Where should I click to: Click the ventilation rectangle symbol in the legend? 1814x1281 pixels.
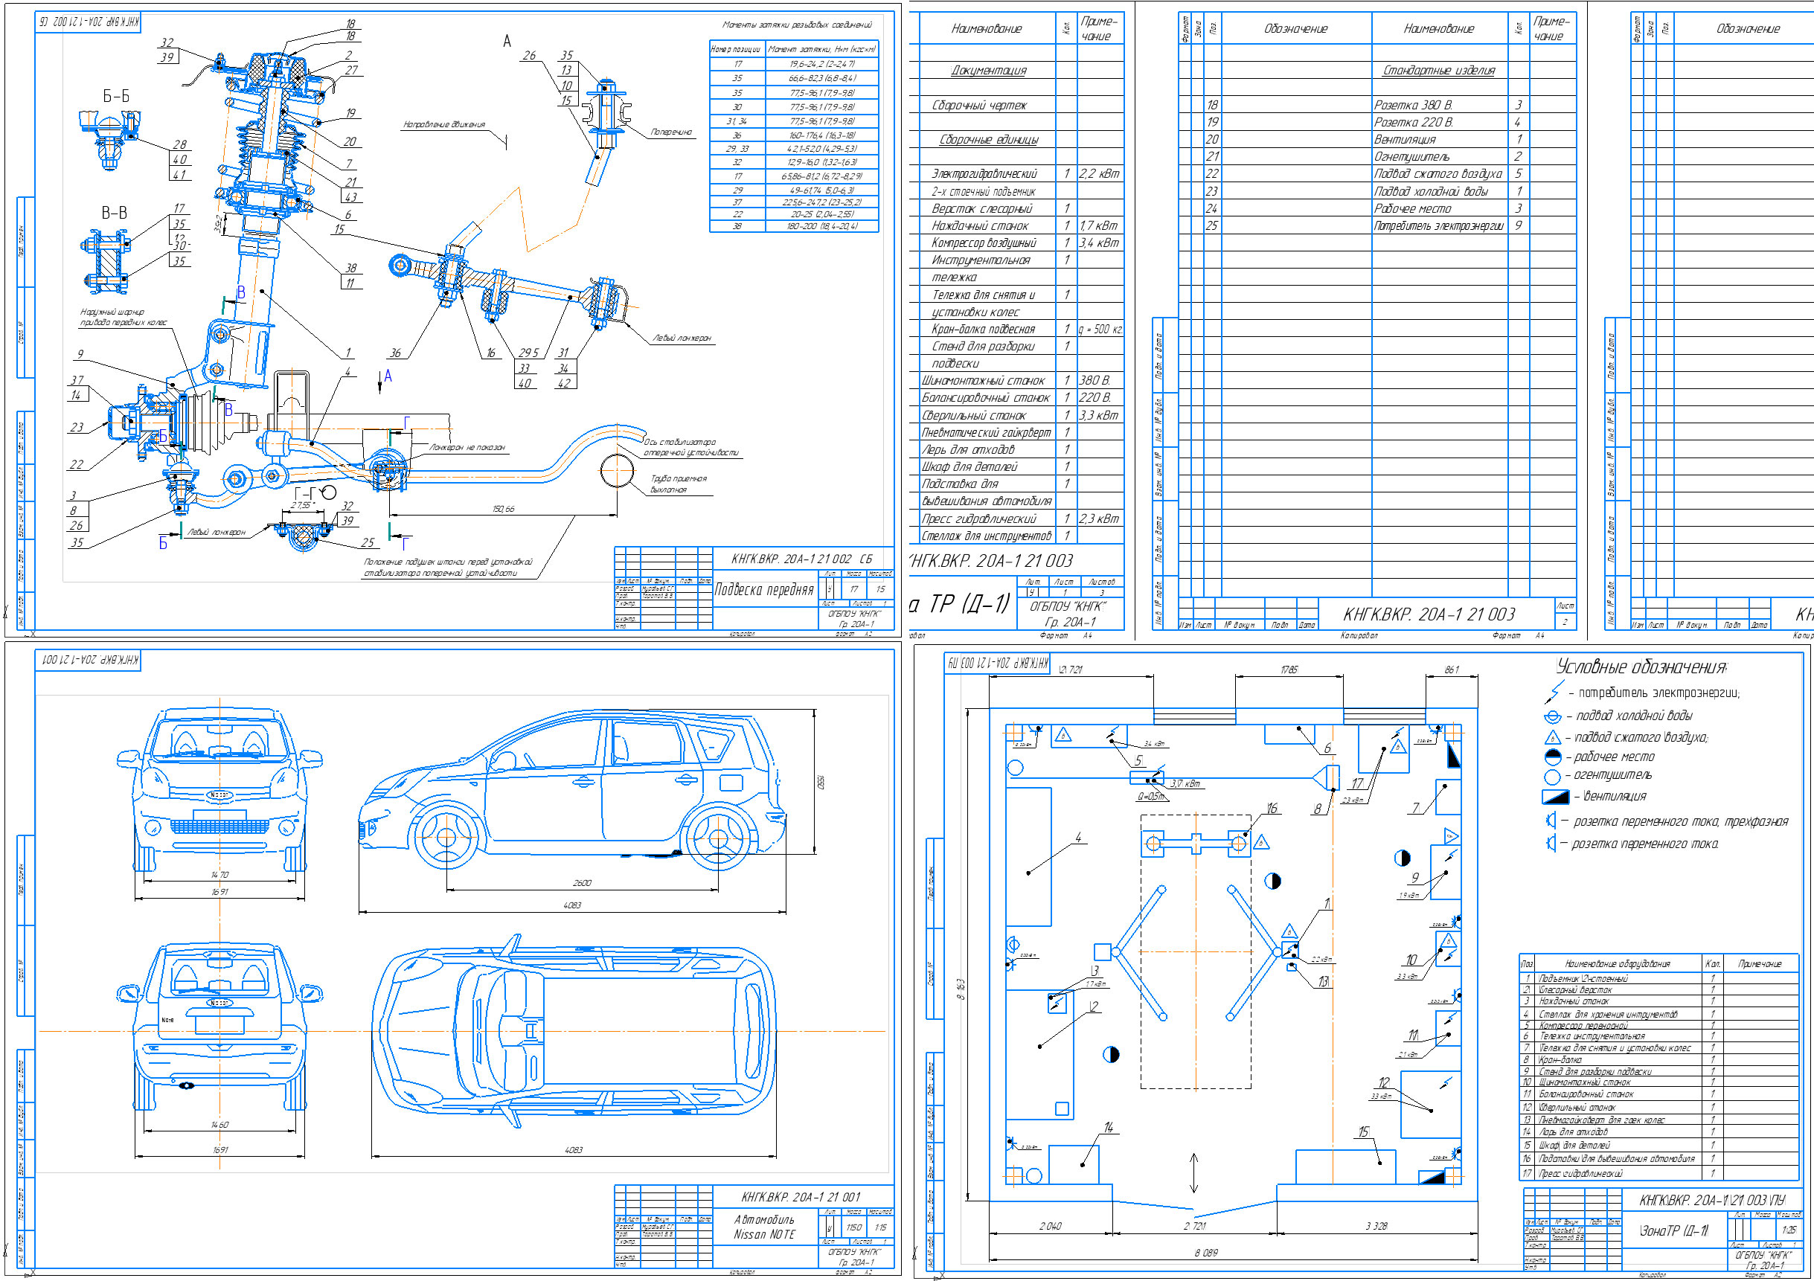point(1555,797)
